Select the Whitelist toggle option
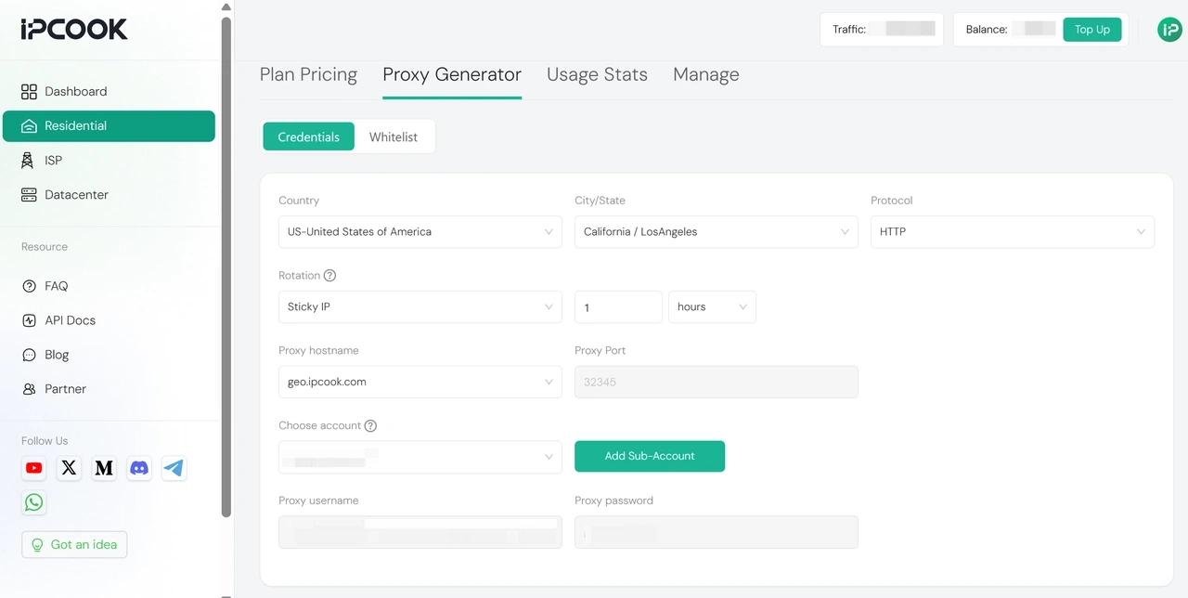Screen dimensions: 1188x598 coord(394,136)
